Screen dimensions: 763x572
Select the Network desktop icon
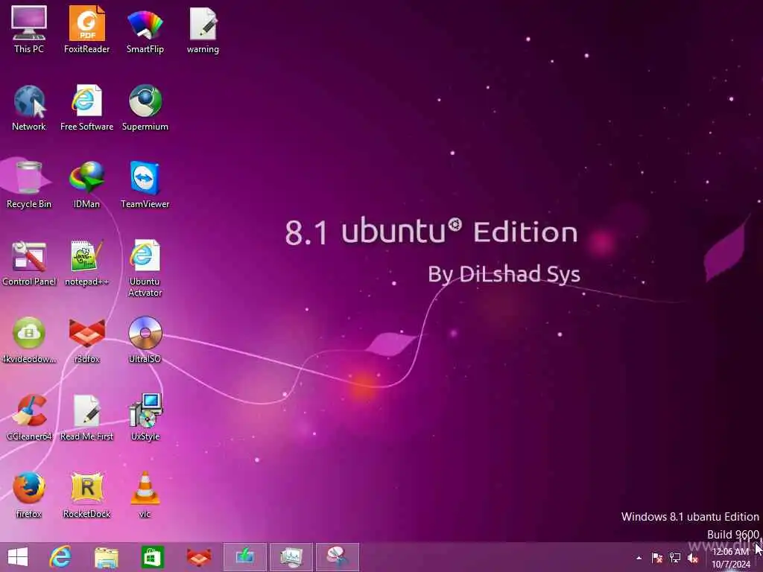click(29, 107)
